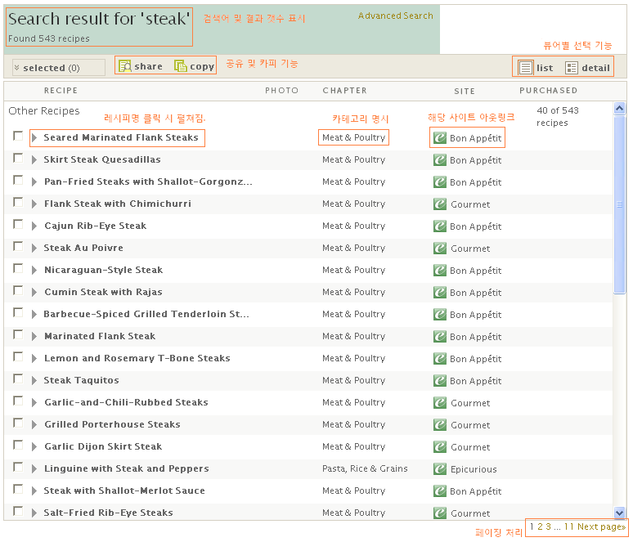This screenshot has width=633, height=542.
Task: Click the scrollbar down arrow
Action: click(619, 513)
